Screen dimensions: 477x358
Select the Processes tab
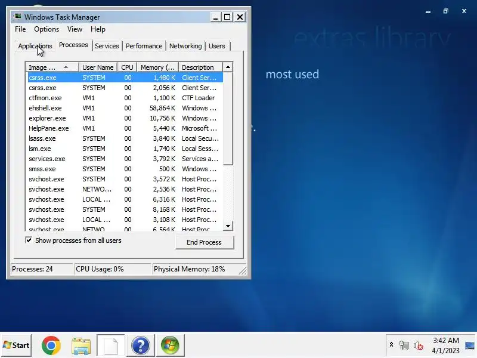(x=73, y=45)
